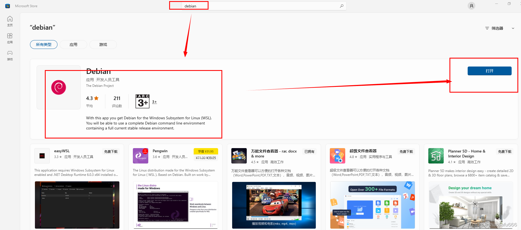The width and height of the screenshot is (521, 230).
Task: Click the Pengwin ¥39.05 price button
Action: (x=206, y=158)
